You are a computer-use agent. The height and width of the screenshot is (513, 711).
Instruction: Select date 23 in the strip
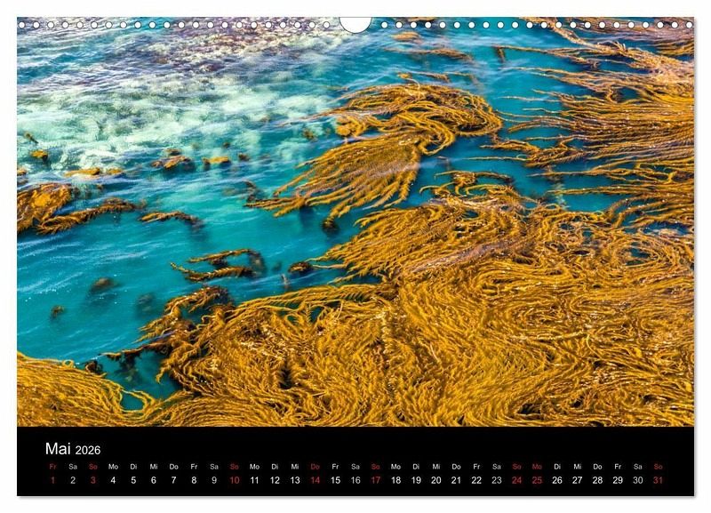497,480
